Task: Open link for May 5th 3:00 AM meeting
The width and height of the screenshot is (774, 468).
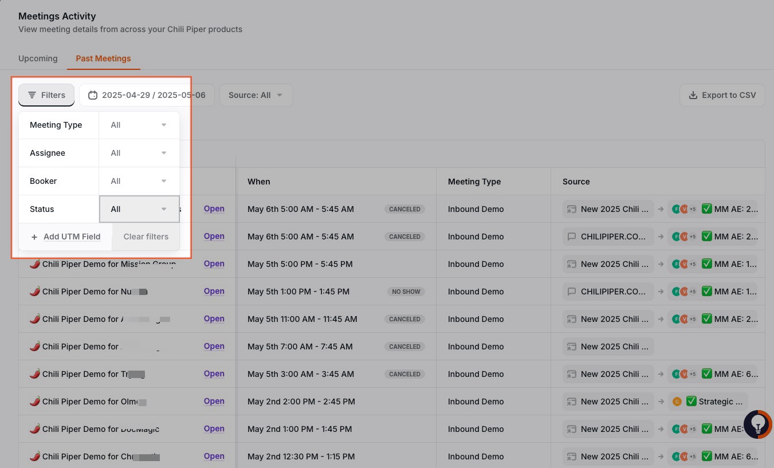Action: pyautogui.click(x=214, y=373)
